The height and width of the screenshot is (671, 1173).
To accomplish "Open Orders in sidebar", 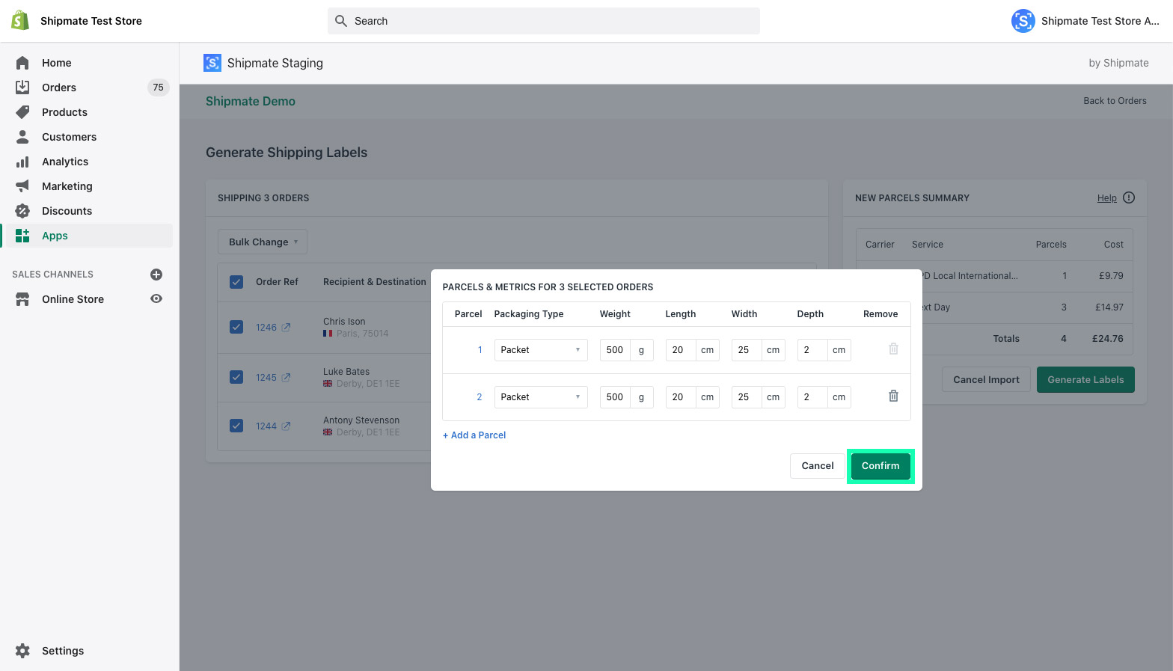I will pyautogui.click(x=59, y=88).
